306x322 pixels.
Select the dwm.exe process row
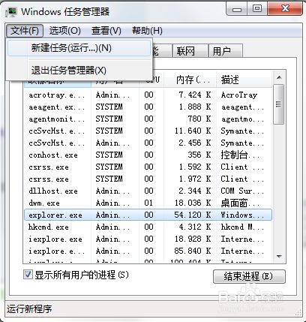click(x=148, y=203)
